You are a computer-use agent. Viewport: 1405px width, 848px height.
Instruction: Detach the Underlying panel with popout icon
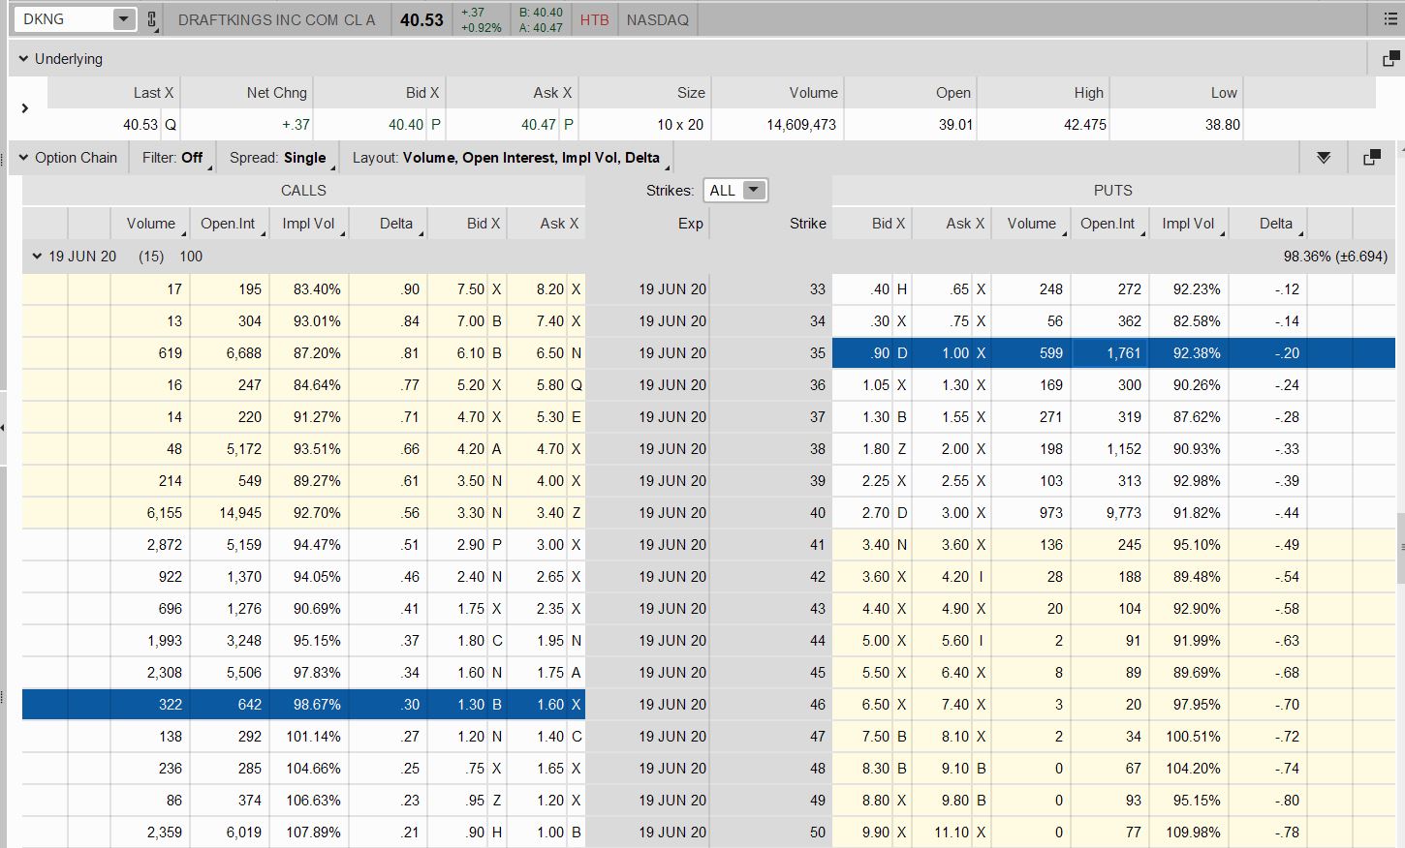point(1390,59)
